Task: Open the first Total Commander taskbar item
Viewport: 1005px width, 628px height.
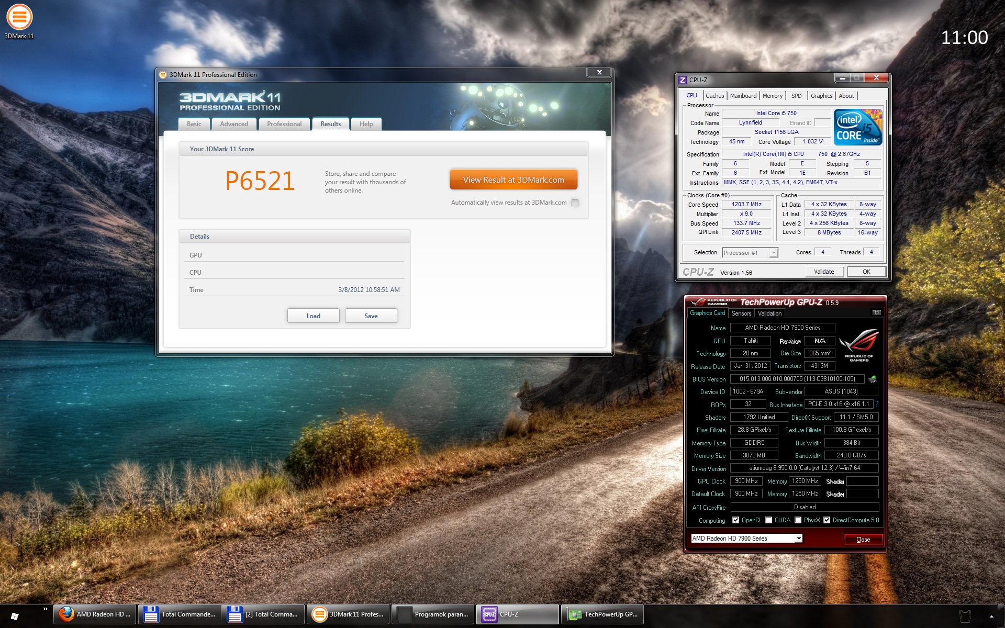Action: pos(180,614)
